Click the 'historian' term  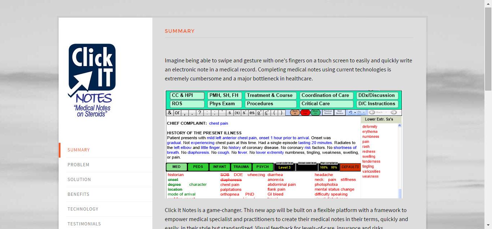pos(176,175)
